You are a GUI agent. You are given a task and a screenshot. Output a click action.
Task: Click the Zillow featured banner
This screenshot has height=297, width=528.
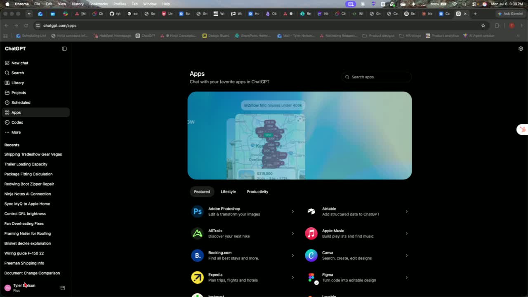pos(299,135)
